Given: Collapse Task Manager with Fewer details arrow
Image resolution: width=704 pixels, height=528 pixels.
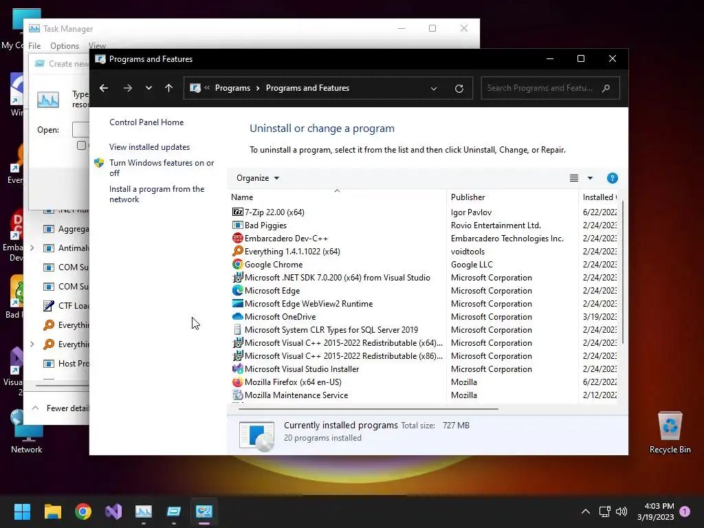Looking at the screenshot, I should coord(35,408).
